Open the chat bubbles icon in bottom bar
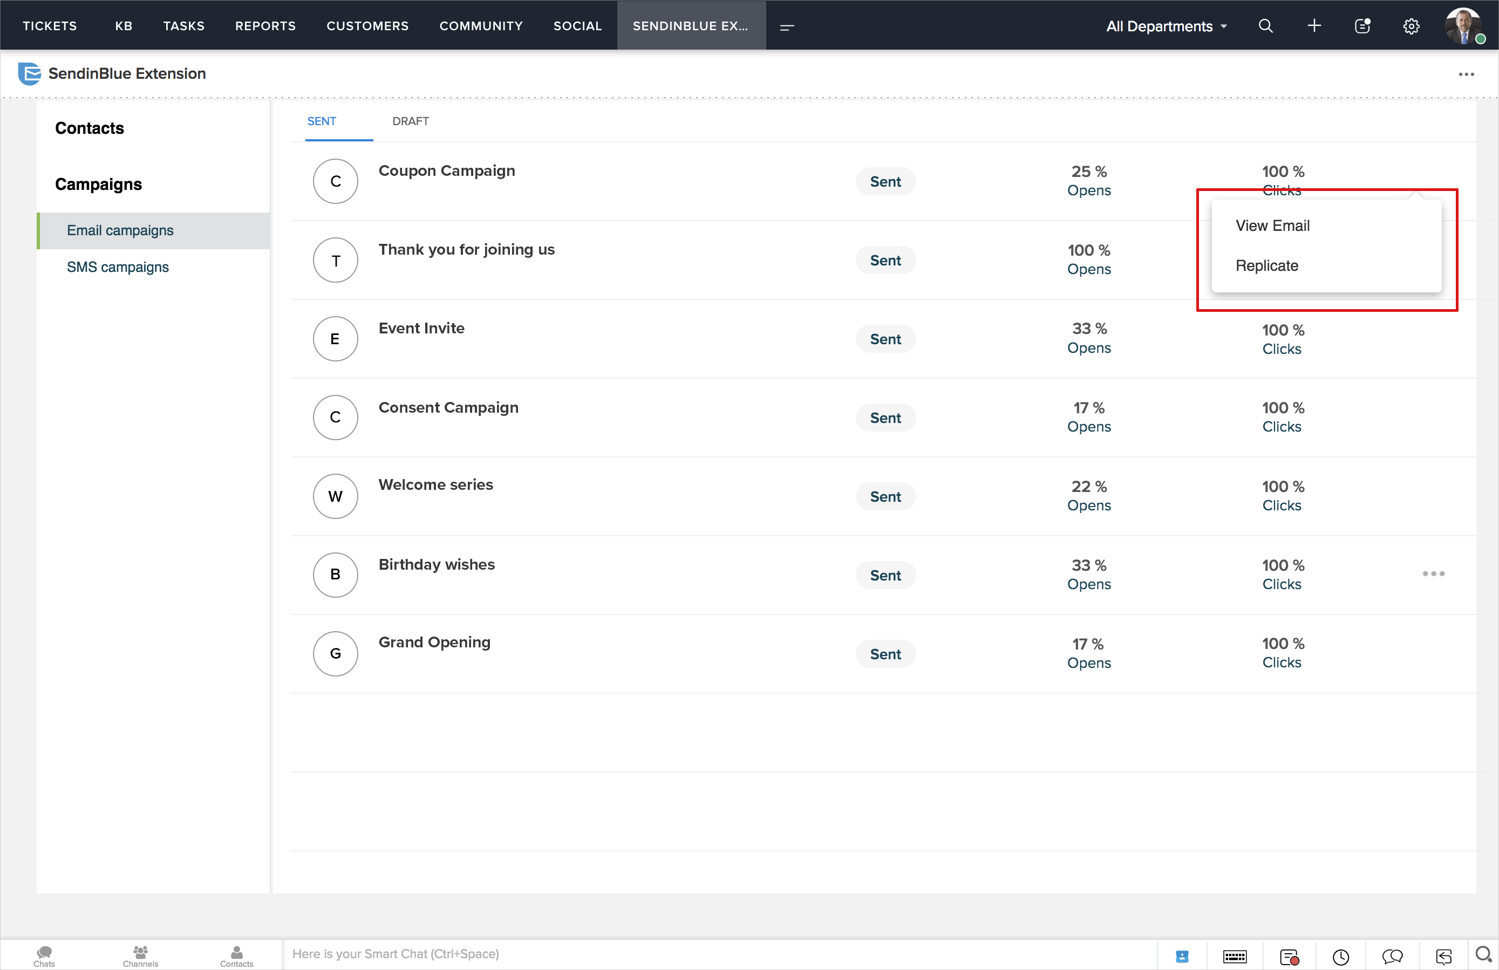Viewport: 1499px width, 970px height. click(1393, 957)
